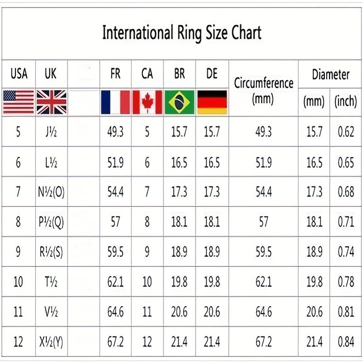Click the Germany flag icon
The height and width of the screenshot is (363, 363).
point(212,102)
